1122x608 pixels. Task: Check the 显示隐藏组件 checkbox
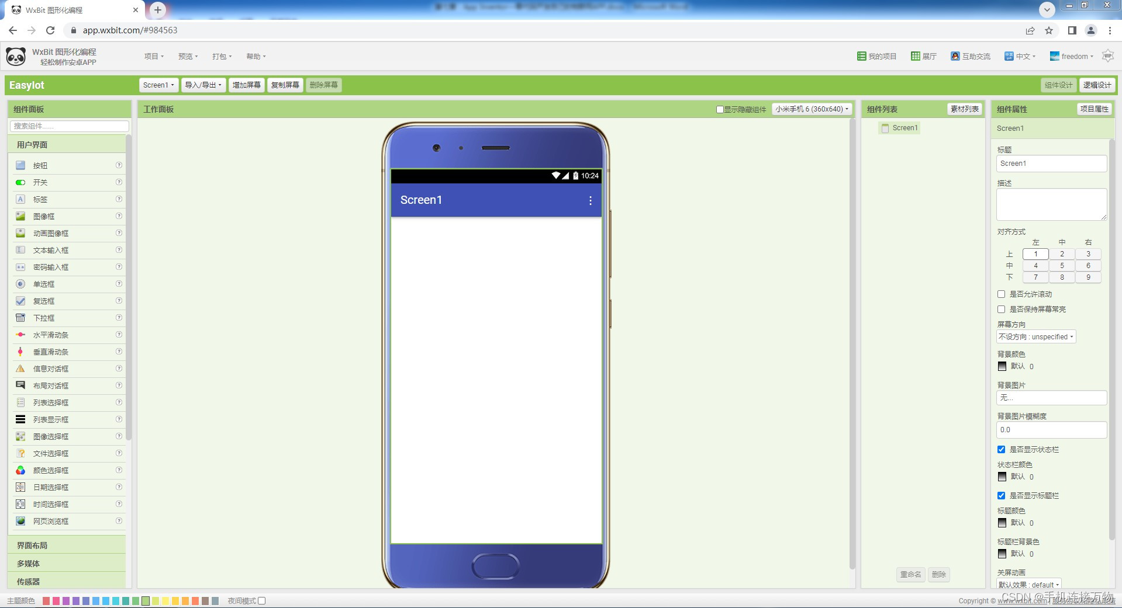pyautogui.click(x=720, y=109)
